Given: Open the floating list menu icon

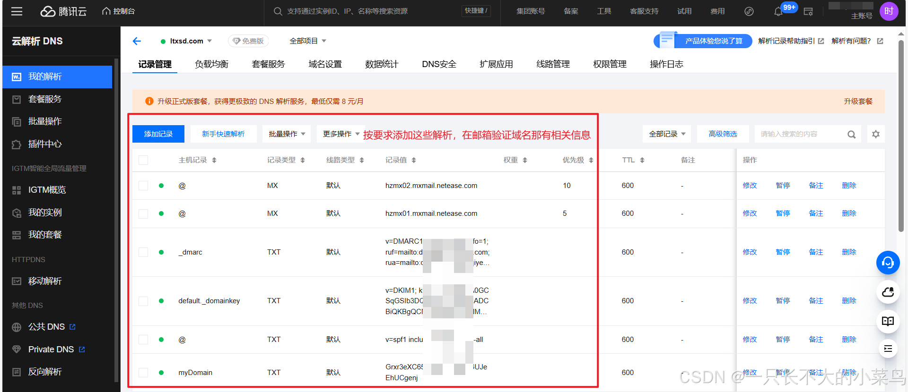Looking at the screenshot, I should coord(888,349).
